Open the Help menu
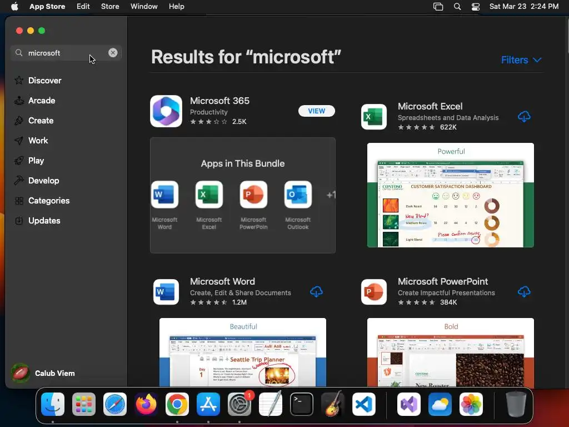This screenshot has height=427, width=569. pos(176,6)
